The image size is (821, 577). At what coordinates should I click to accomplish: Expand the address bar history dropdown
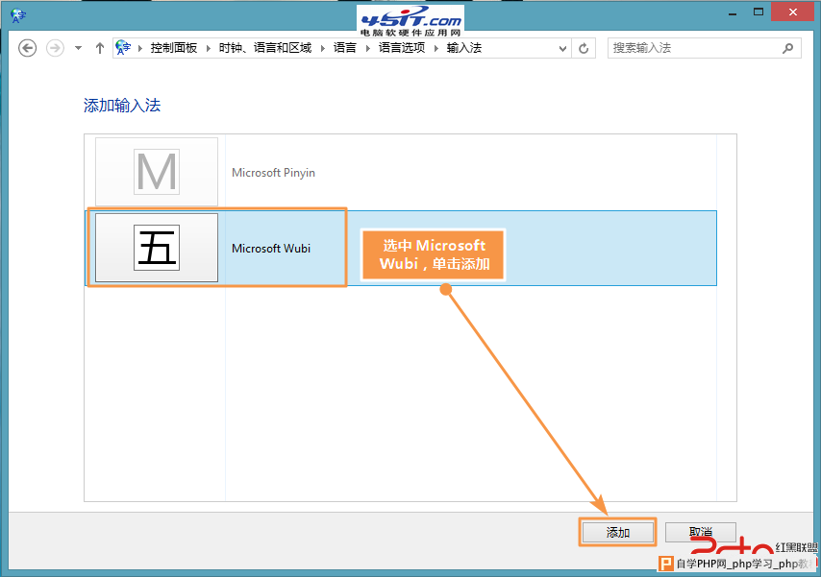pos(562,48)
